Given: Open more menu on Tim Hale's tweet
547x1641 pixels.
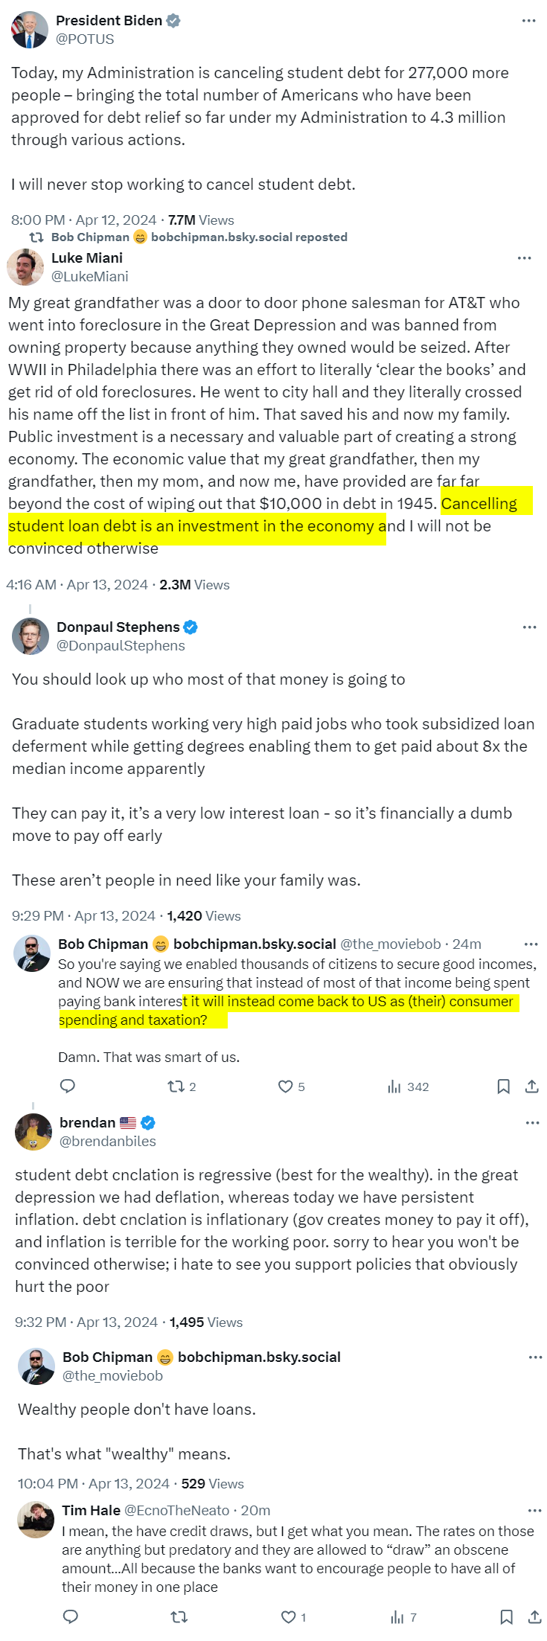Looking at the screenshot, I should pos(534,1510).
